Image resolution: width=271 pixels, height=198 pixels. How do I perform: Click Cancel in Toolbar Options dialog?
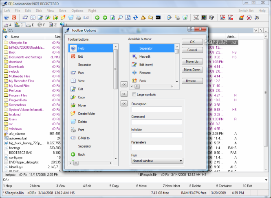pos(192,50)
